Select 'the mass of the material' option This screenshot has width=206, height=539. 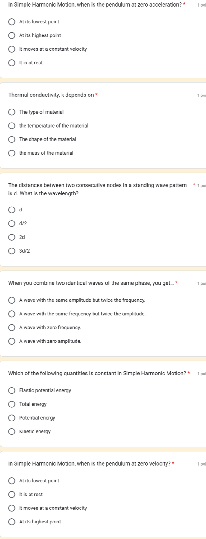(11, 153)
